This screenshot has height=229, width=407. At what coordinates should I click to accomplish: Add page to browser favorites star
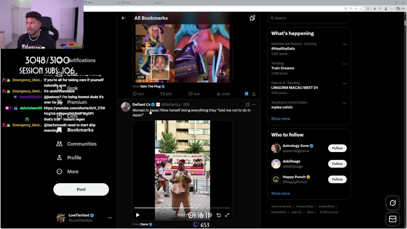coord(361,9)
